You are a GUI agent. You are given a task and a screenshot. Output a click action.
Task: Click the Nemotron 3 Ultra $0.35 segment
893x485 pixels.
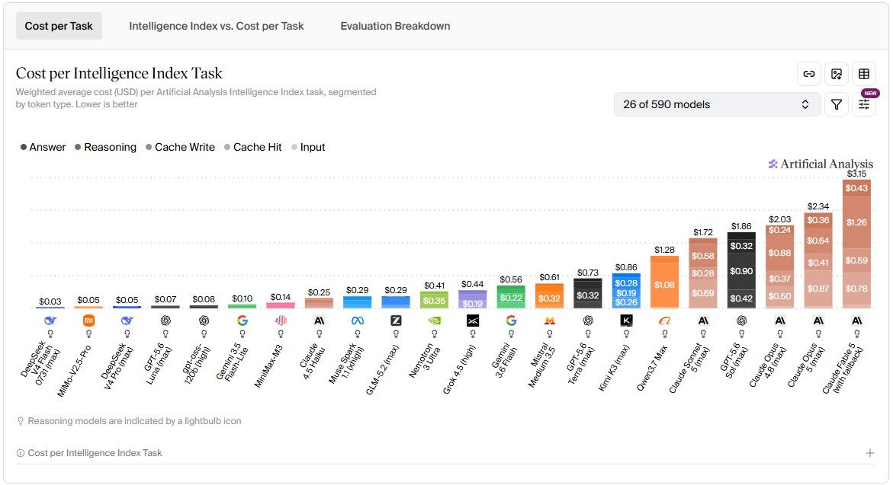435,300
